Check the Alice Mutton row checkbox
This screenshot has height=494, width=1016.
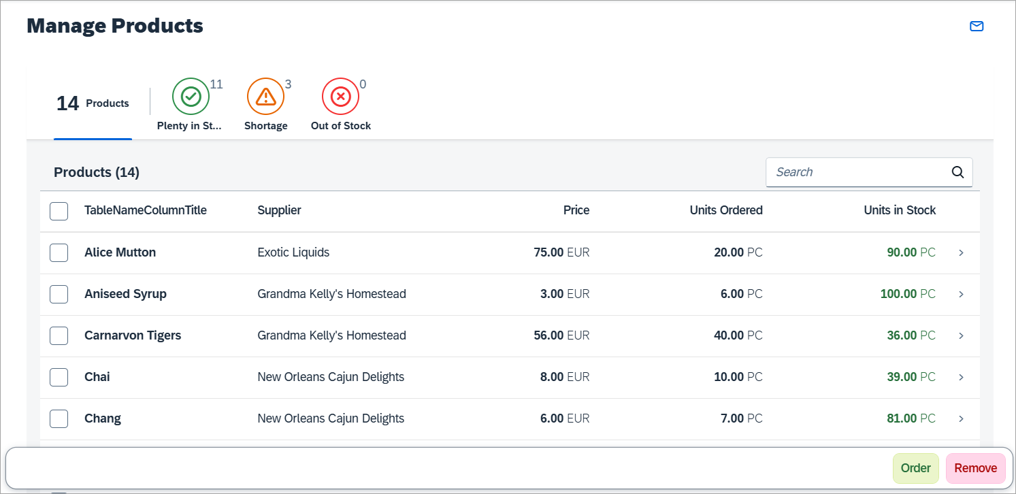(59, 252)
